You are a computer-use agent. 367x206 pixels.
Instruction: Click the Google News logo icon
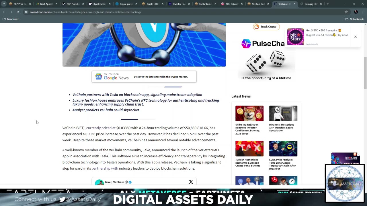pos(99,77)
